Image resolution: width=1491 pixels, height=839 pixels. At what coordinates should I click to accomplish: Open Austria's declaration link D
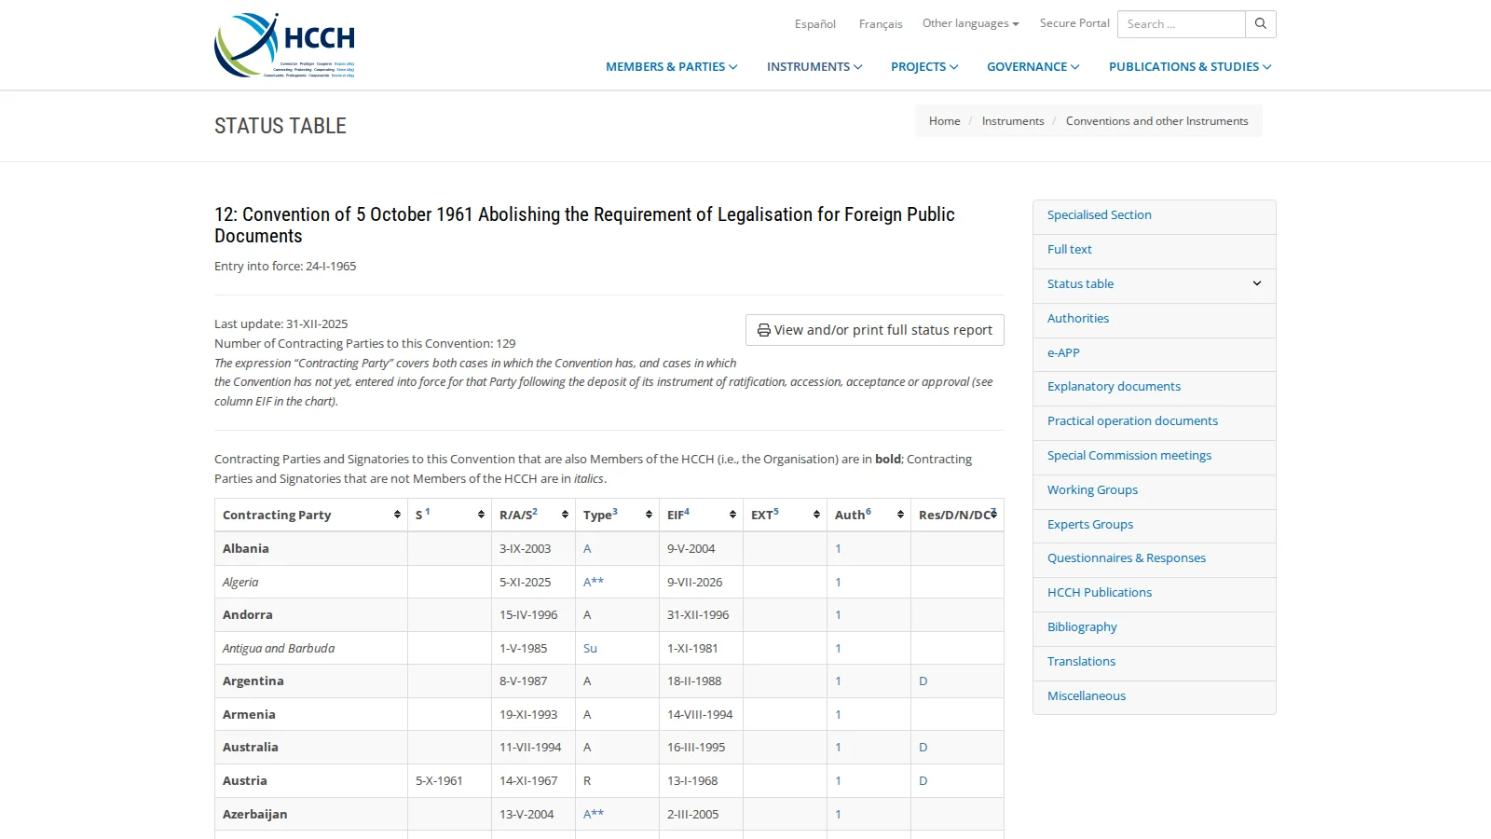(x=923, y=781)
